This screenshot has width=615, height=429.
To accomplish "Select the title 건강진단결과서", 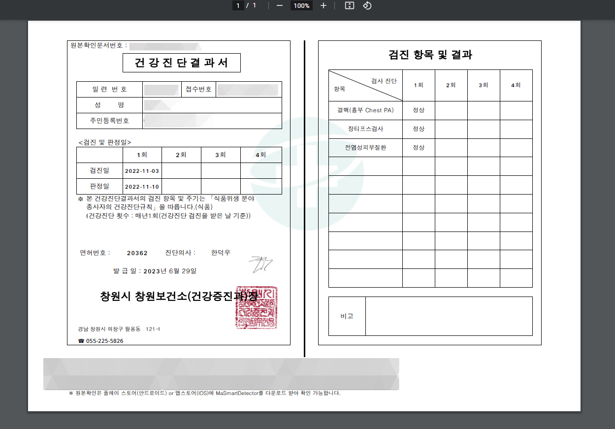I will tap(181, 63).
